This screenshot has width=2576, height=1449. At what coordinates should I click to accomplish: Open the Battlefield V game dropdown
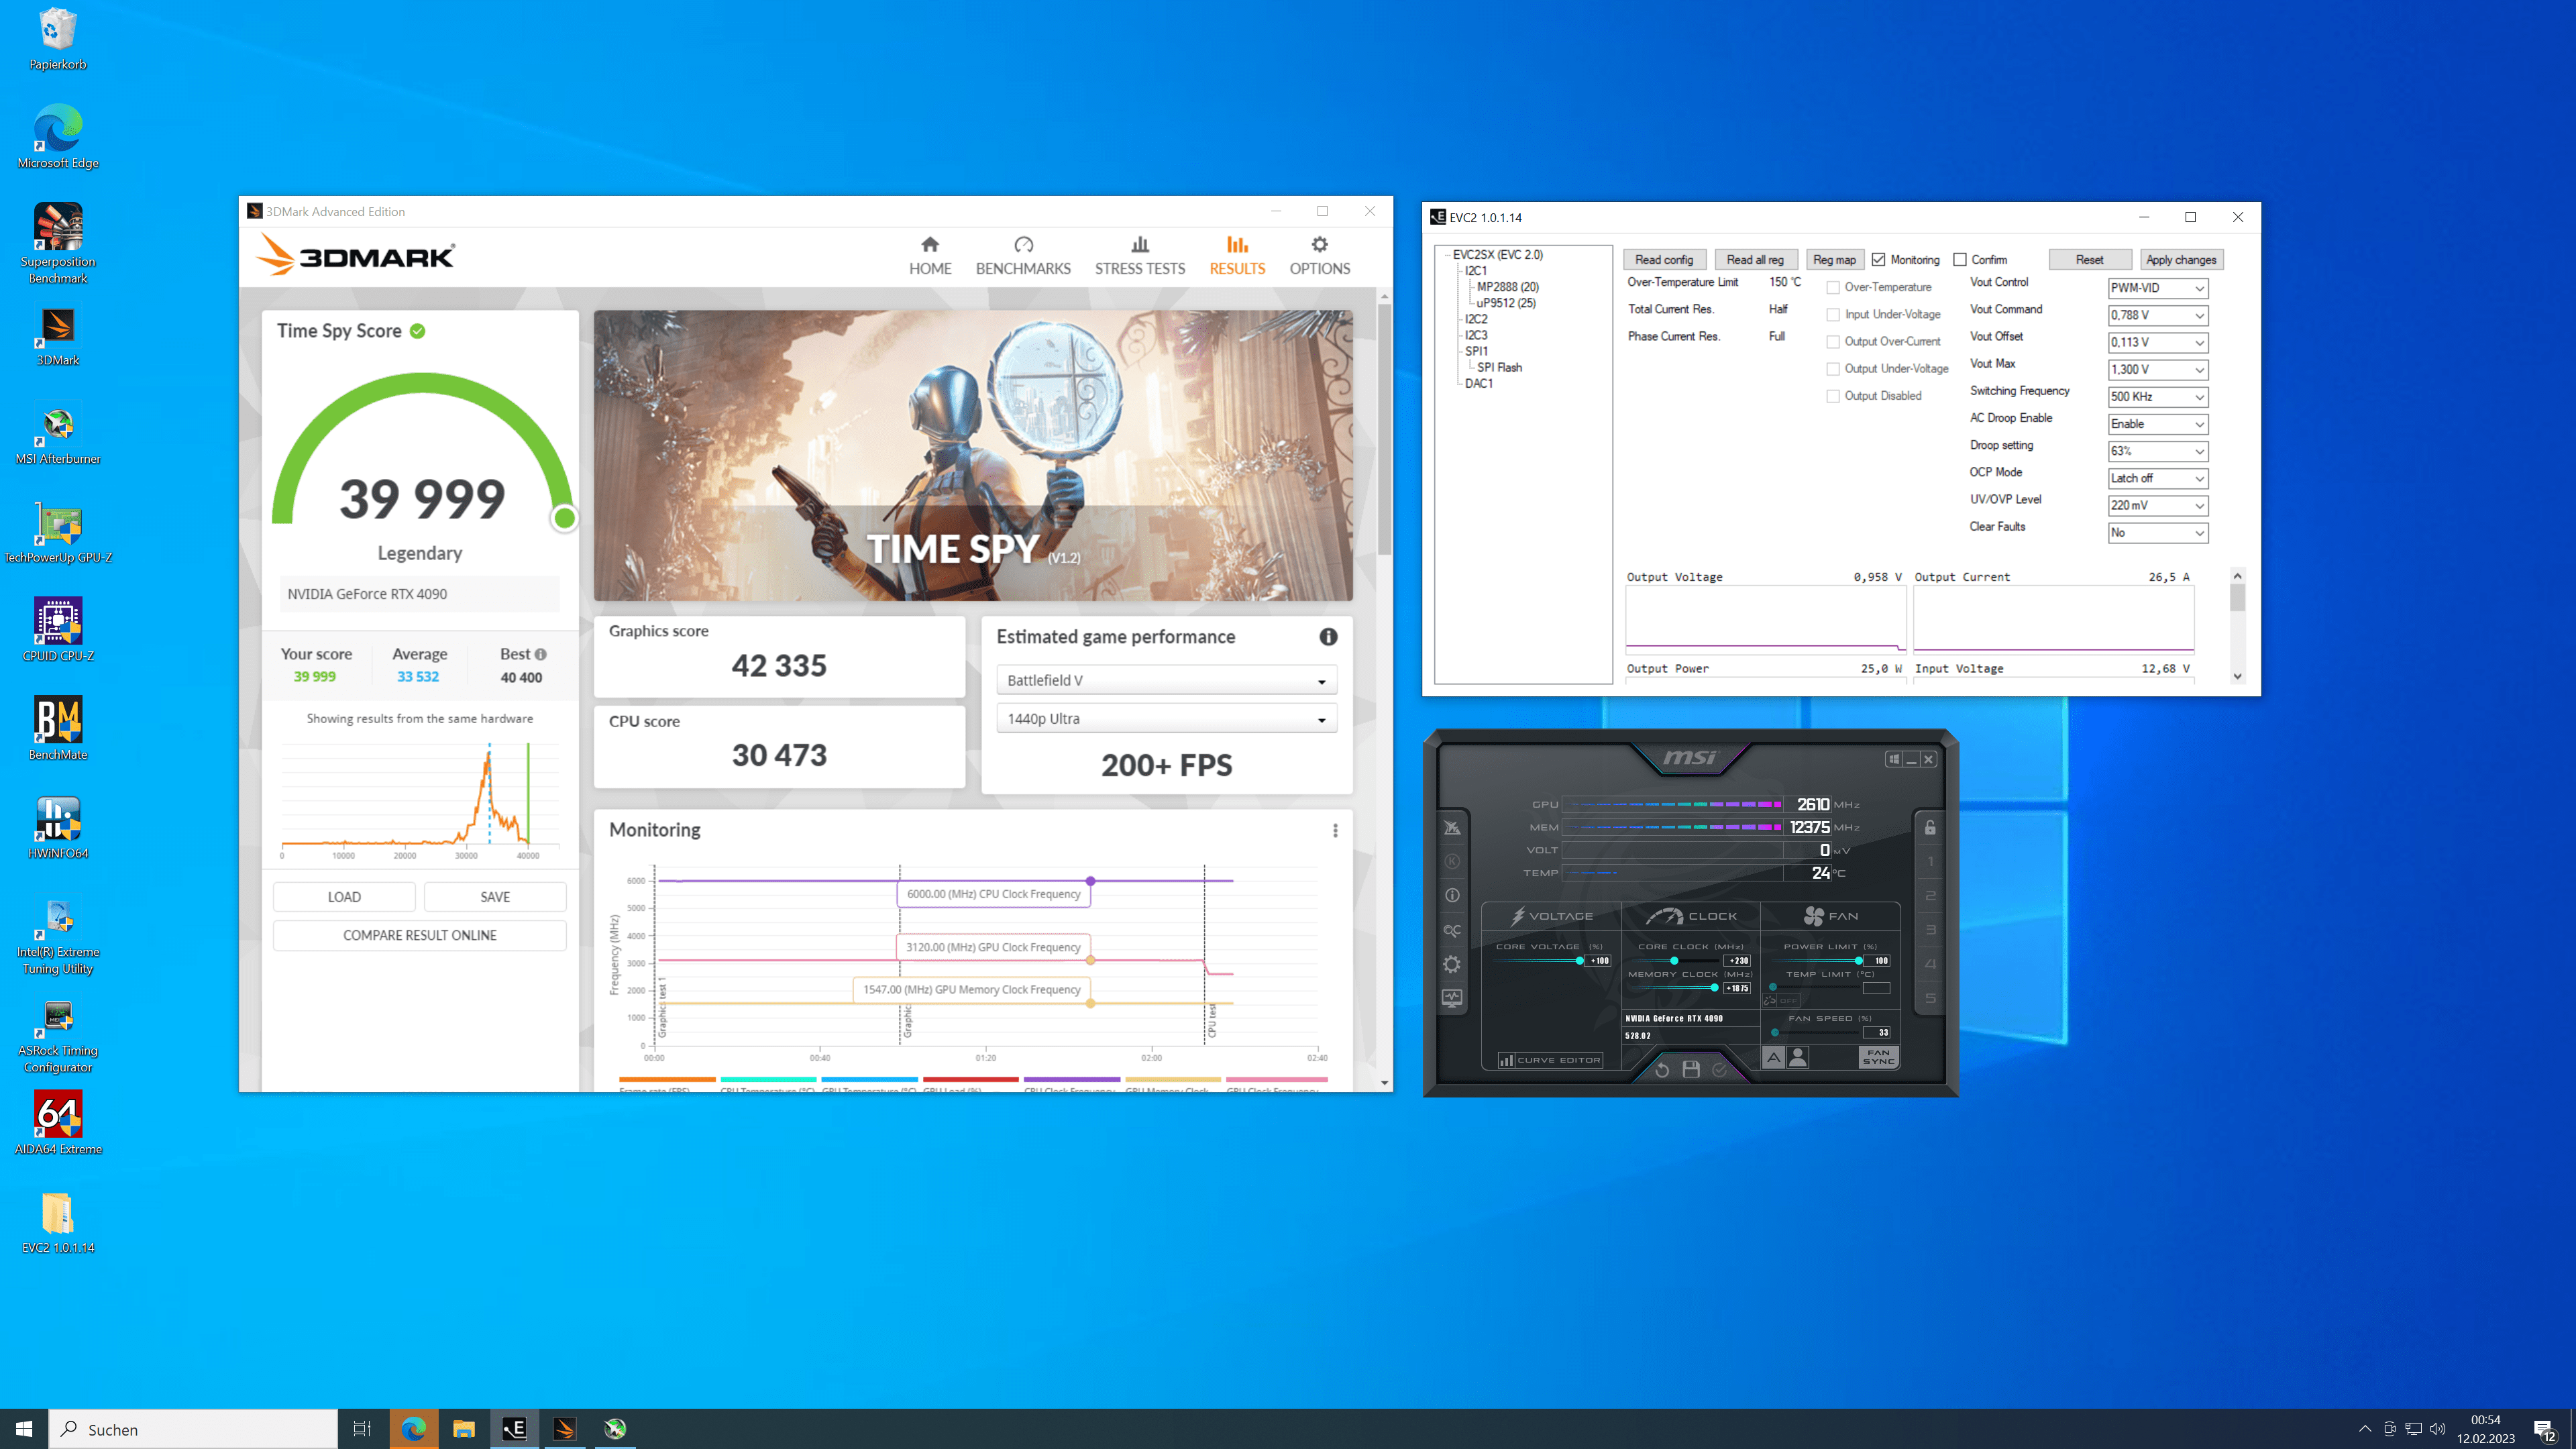(1166, 680)
